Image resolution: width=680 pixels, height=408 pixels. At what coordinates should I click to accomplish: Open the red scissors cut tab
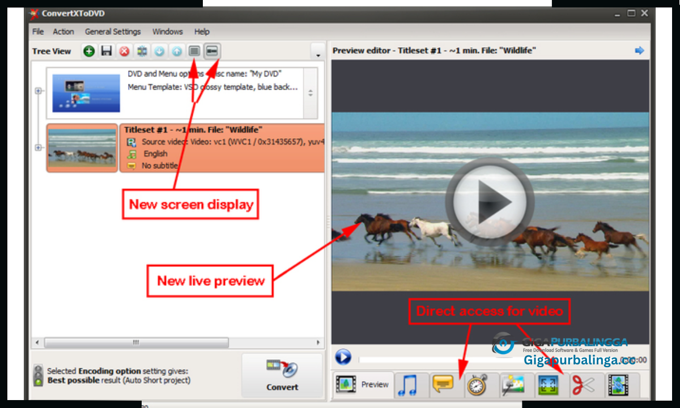(583, 385)
